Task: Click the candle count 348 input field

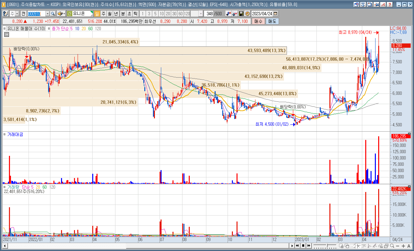Action: 208,14
